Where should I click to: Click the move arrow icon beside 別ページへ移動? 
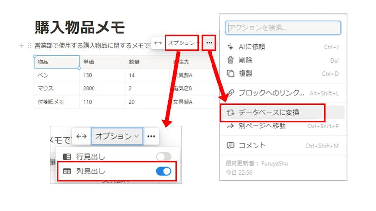(x=230, y=126)
